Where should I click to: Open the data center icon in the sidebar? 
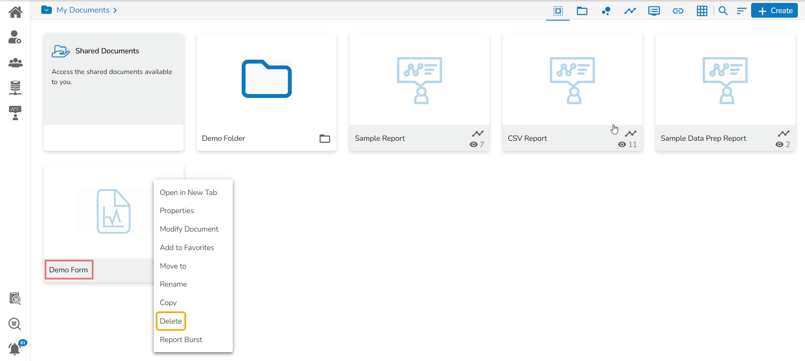[15, 87]
